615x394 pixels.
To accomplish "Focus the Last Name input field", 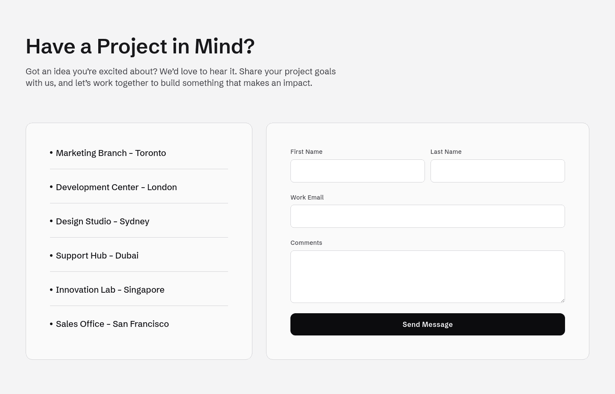I will (x=498, y=171).
